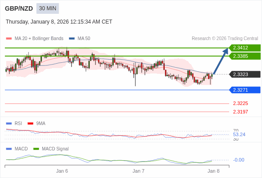Click the 'RSI' legend label

pyautogui.click(x=18, y=124)
